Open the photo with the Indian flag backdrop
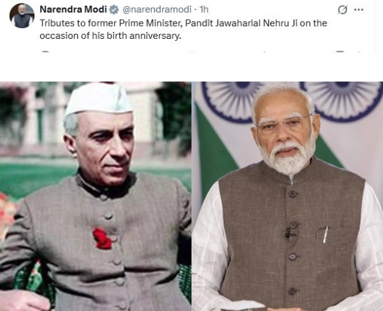This screenshot has height=311, width=383. 287,196
